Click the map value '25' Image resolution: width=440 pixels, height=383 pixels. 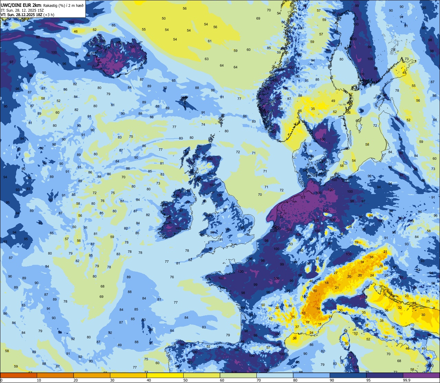(x=428, y=301)
